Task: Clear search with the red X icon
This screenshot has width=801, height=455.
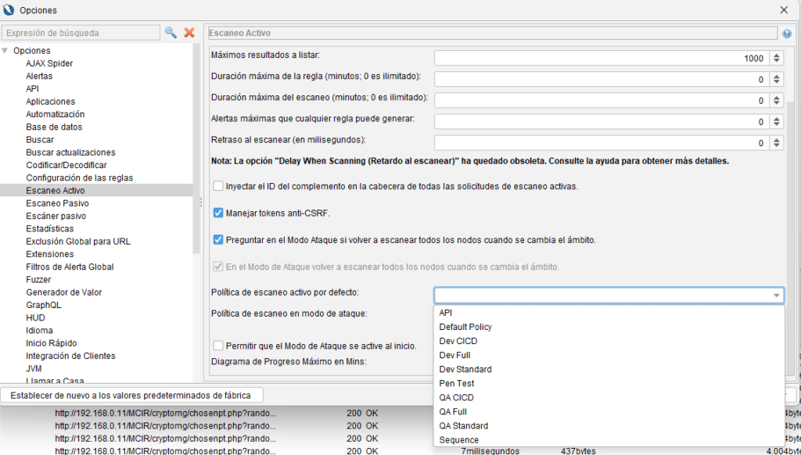Action: pyautogui.click(x=189, y=33)
